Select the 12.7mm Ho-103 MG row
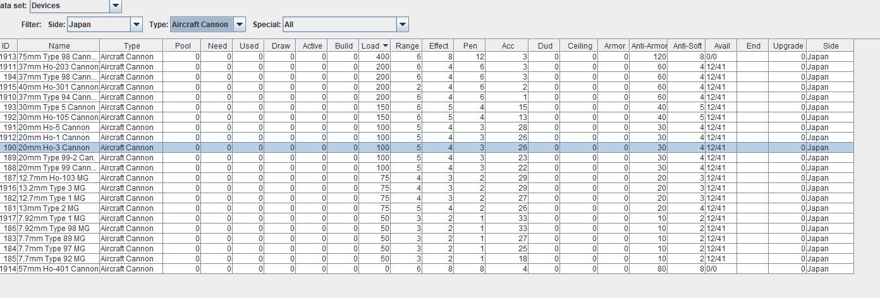This screenshot has height=298, width=880. tap(427, 178)
